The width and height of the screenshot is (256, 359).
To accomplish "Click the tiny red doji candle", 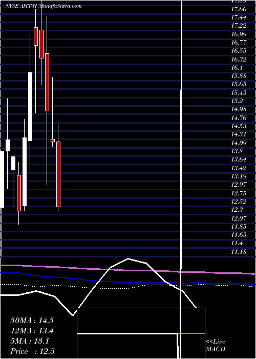I will (53, 141).
